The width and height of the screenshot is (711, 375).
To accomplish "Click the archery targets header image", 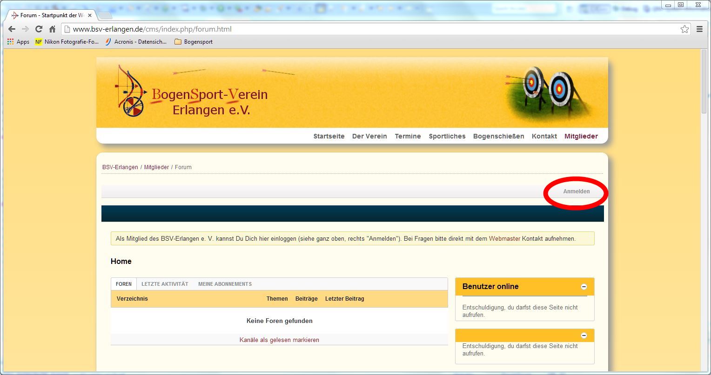I will tap(549, 93).
